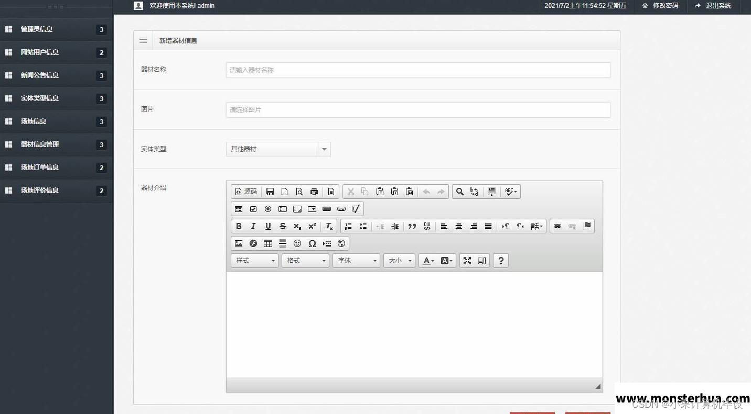Open the 大小 font size dropdown
Viewport: 751px width, 414px height.
399,261
